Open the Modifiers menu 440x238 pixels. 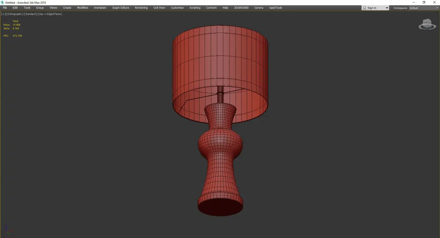coord(82,8)
